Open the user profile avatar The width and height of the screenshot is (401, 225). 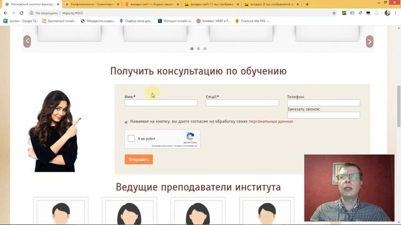pos(387,13)
